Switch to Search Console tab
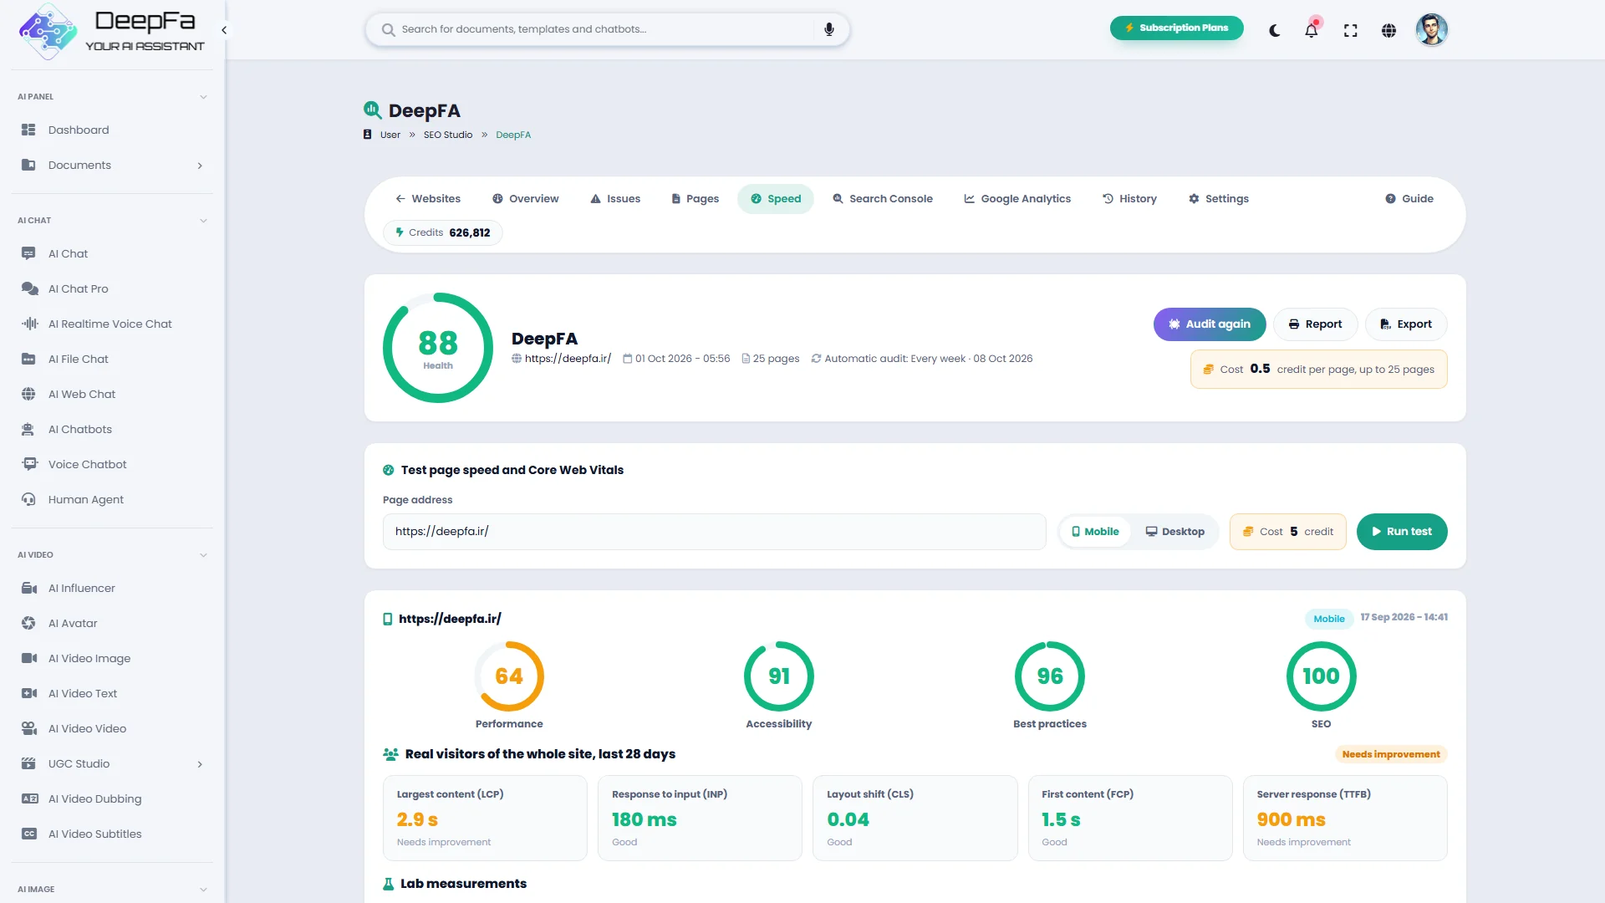1605x903 pixels. click(x=883, y=199)
